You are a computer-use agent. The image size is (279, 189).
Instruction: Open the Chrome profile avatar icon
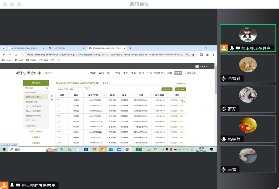pyautogui.click(x=207, y=55)
